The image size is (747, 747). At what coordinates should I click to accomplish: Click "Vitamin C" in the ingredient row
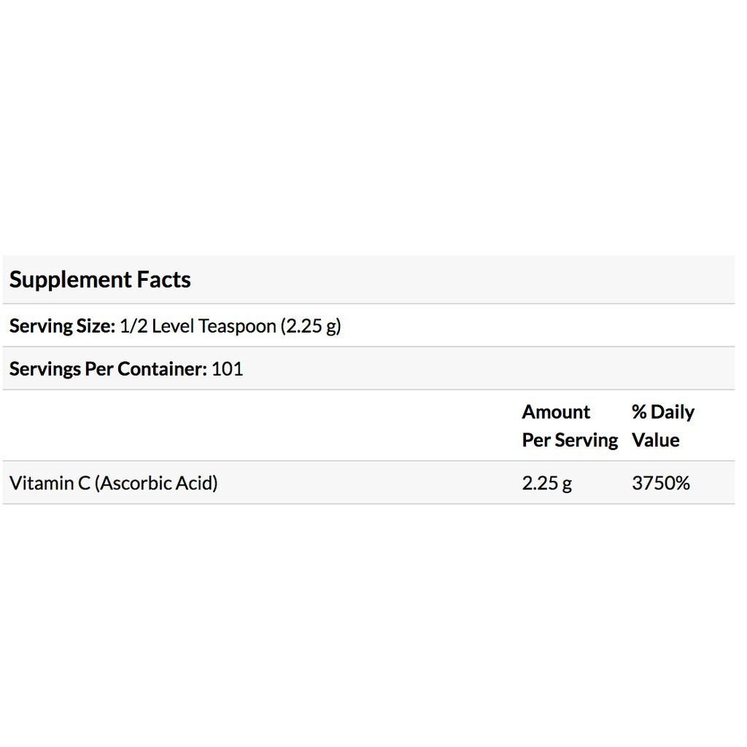(50, 482)
